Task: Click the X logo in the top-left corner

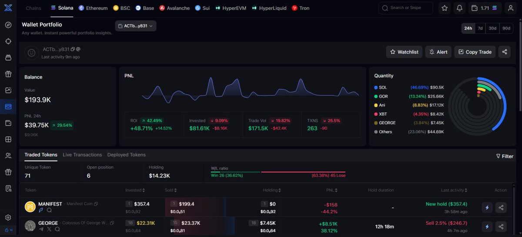Action: [x=8, y=8]
